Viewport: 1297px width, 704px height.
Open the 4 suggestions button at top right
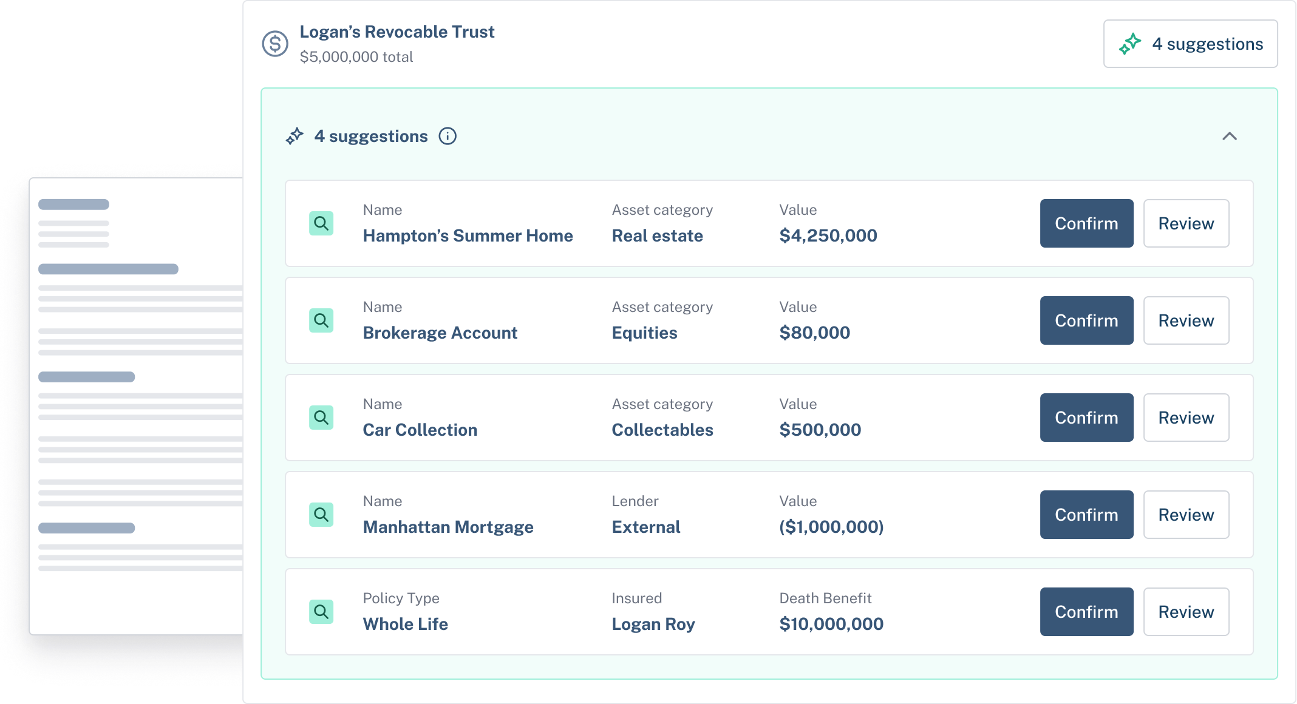(x=1190, y=44)
